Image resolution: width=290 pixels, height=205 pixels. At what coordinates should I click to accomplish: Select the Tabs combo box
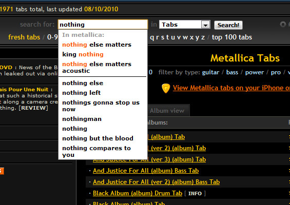coord(184,25)
